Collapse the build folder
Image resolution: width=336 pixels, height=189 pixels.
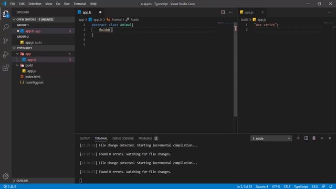coord(43,65)
